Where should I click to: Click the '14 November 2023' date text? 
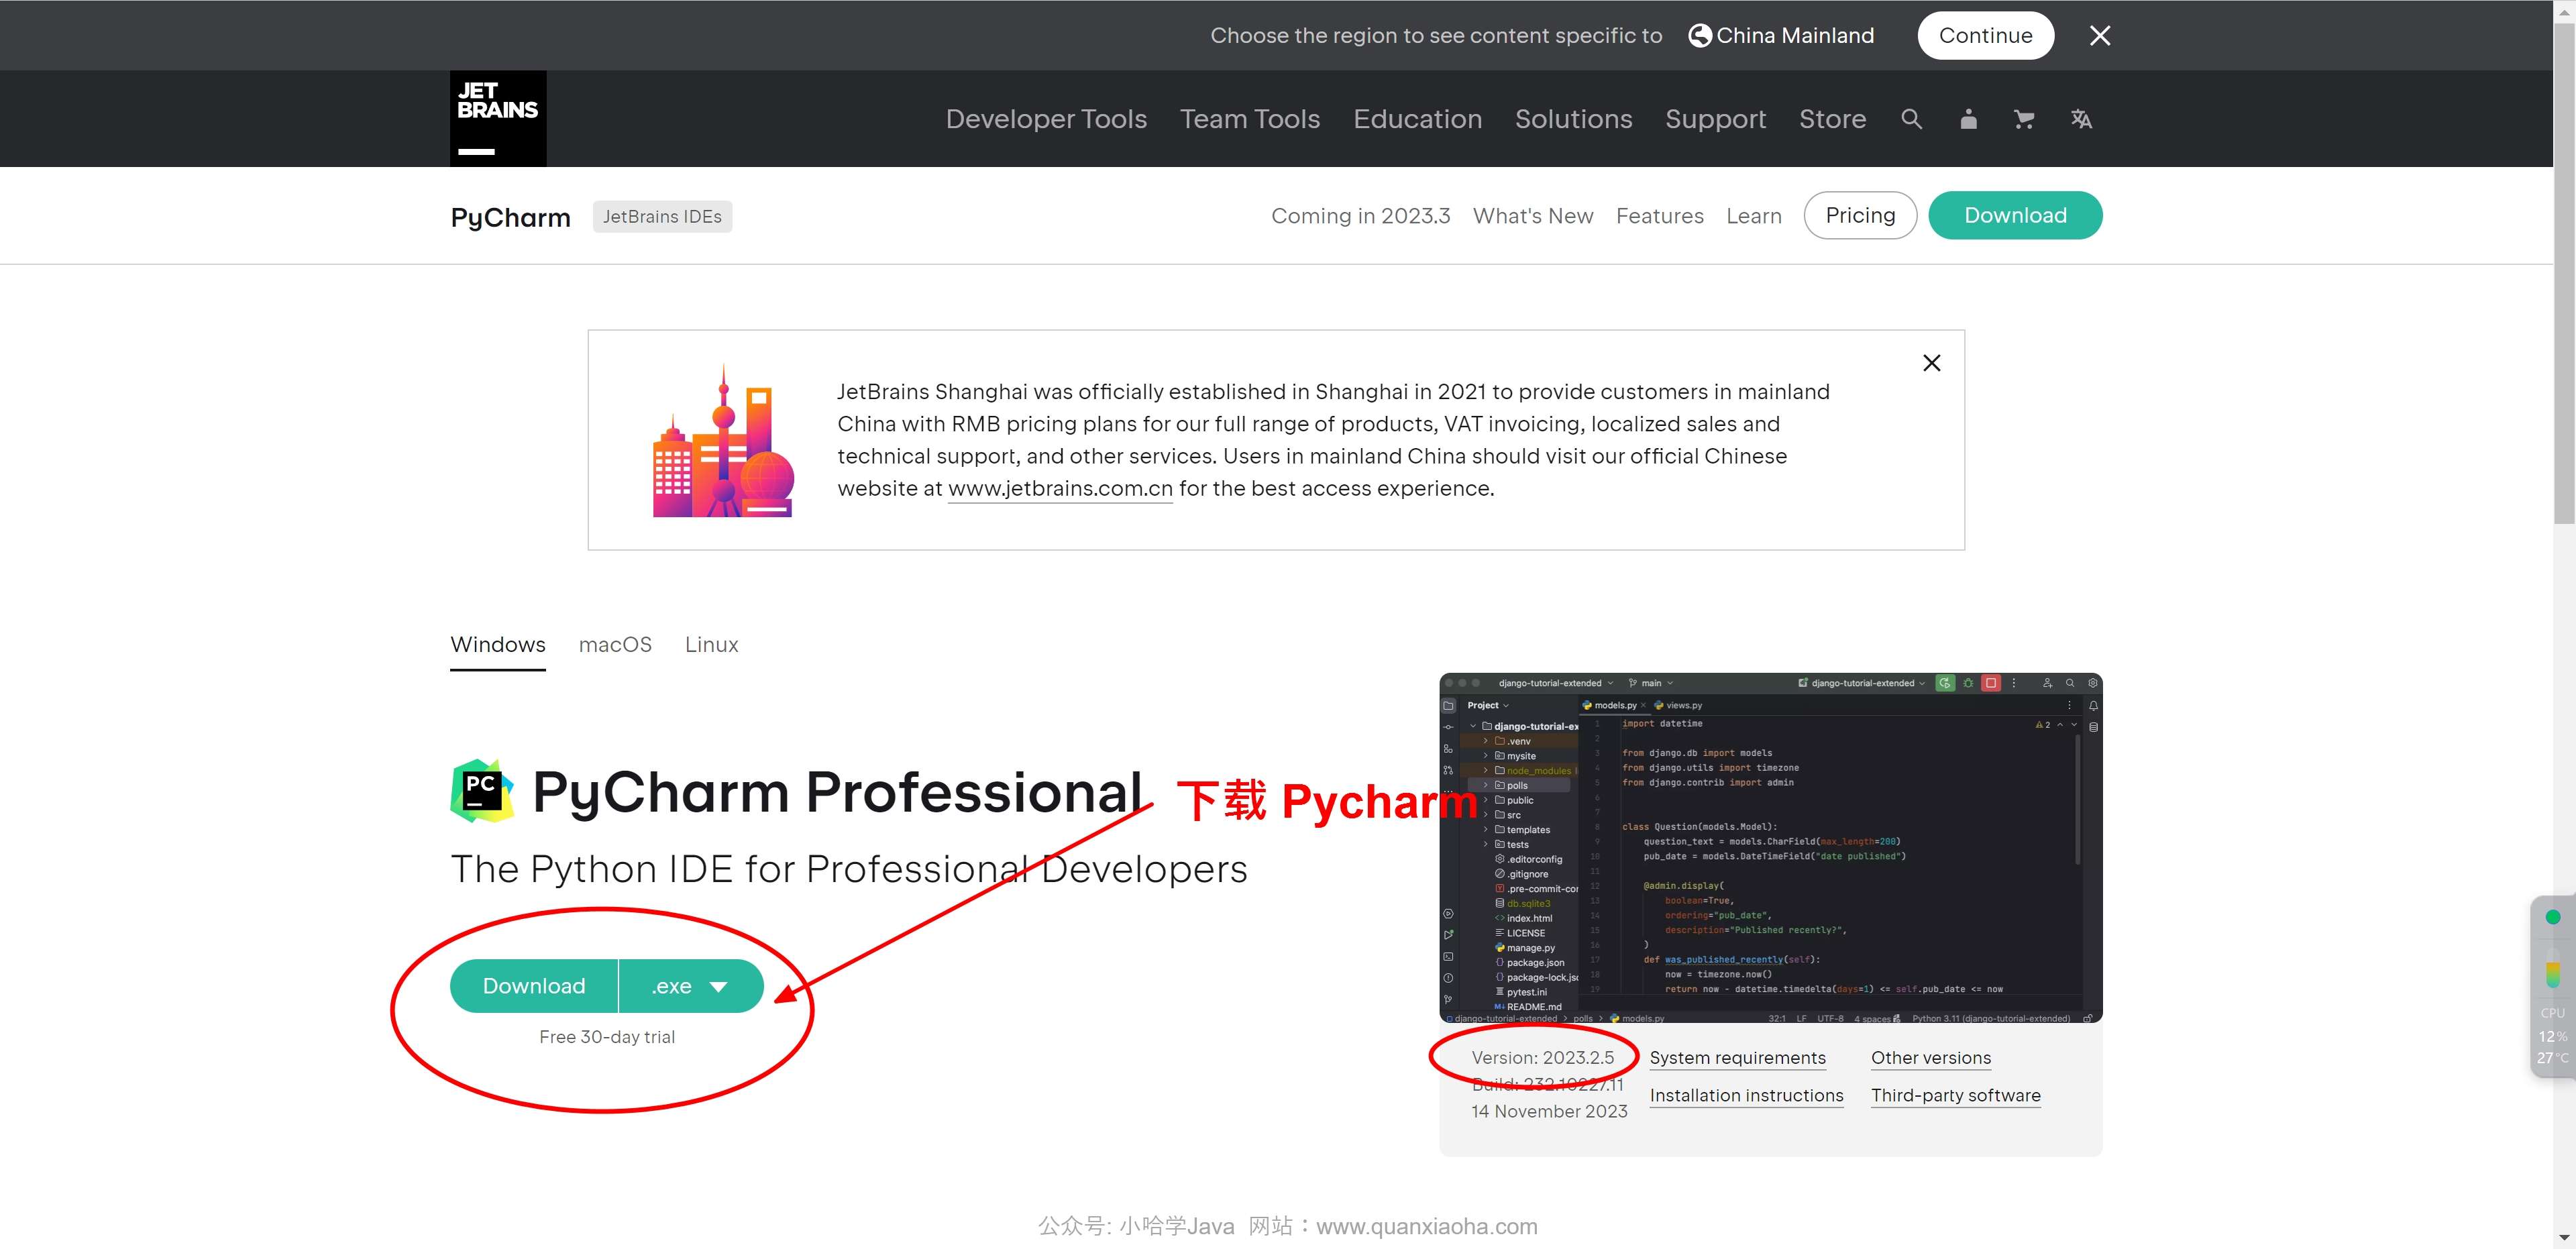tap(1549, 1112)
